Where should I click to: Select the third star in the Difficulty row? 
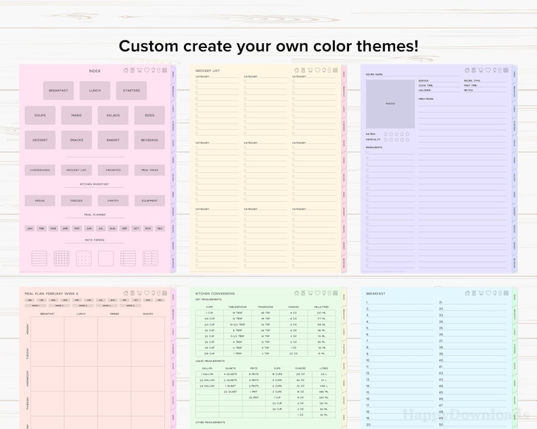click(x=396, y=140)
